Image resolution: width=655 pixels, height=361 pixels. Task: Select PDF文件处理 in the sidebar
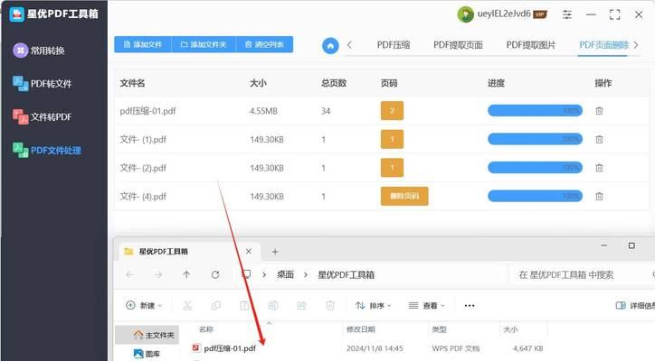click(x=47, y=150)
